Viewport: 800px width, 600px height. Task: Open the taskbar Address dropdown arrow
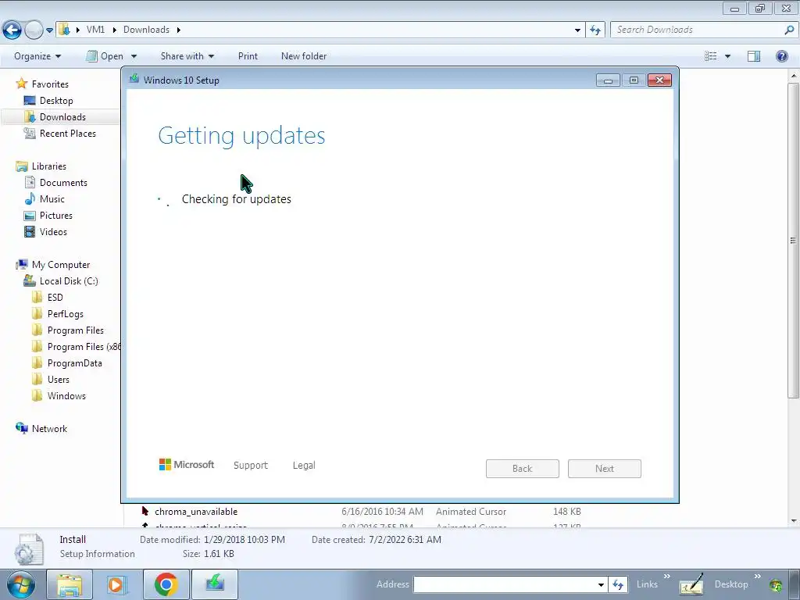pyautogui.click(x=601, y=584)
